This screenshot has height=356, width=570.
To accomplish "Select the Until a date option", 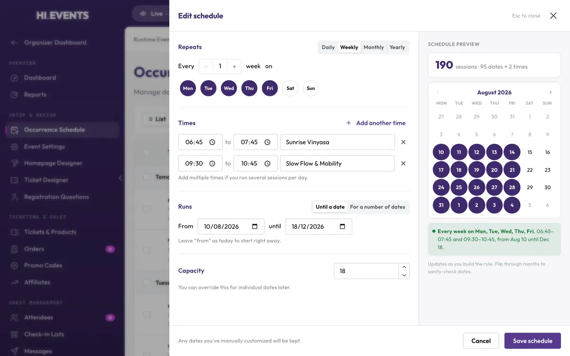I will [330, 207].
